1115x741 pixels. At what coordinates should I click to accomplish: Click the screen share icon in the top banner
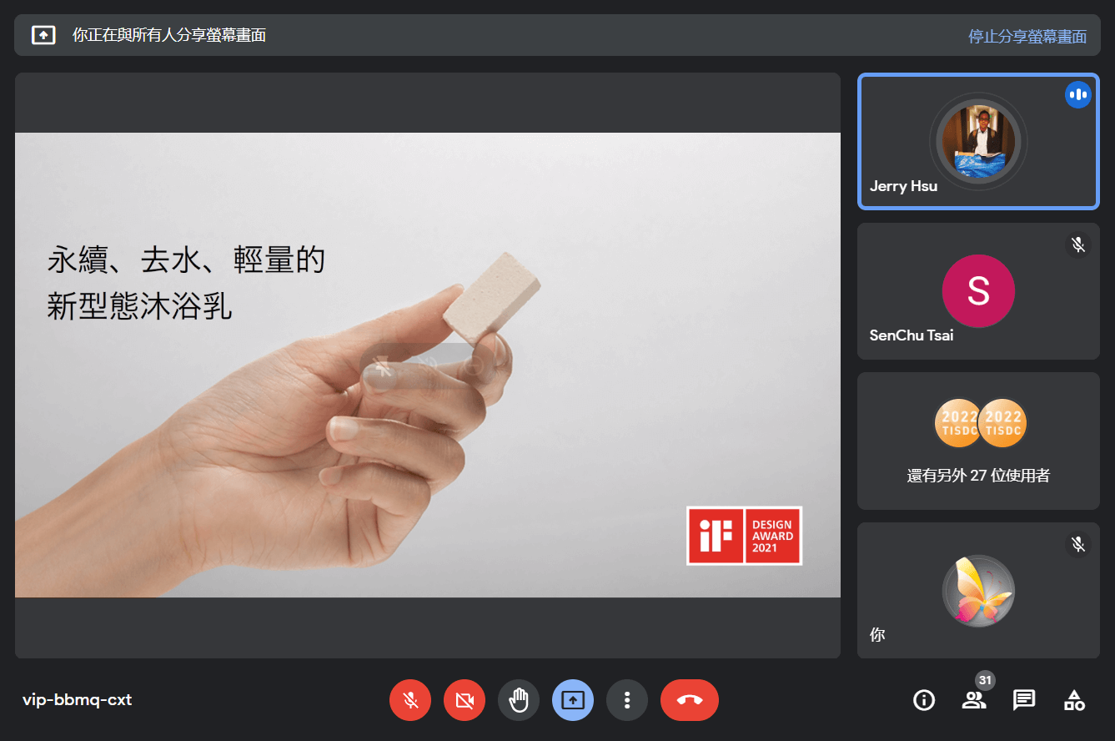point(43,35)
